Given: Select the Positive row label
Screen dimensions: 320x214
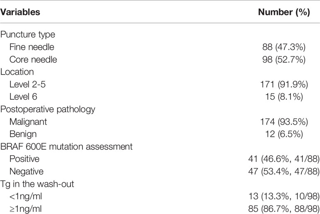Looking at the screenshot, I should (x=24, y=159).
